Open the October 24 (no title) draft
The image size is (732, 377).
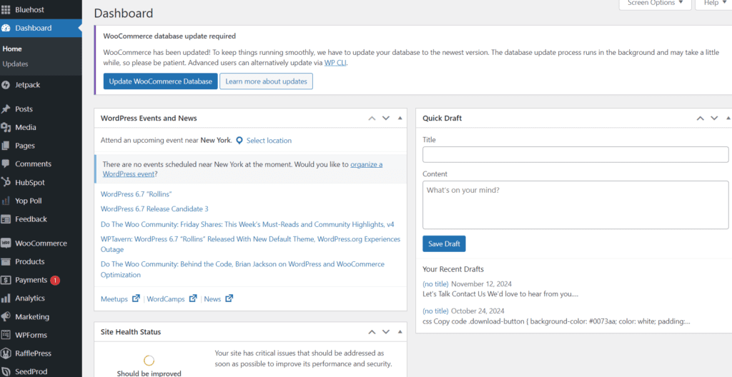pos(435,311)
